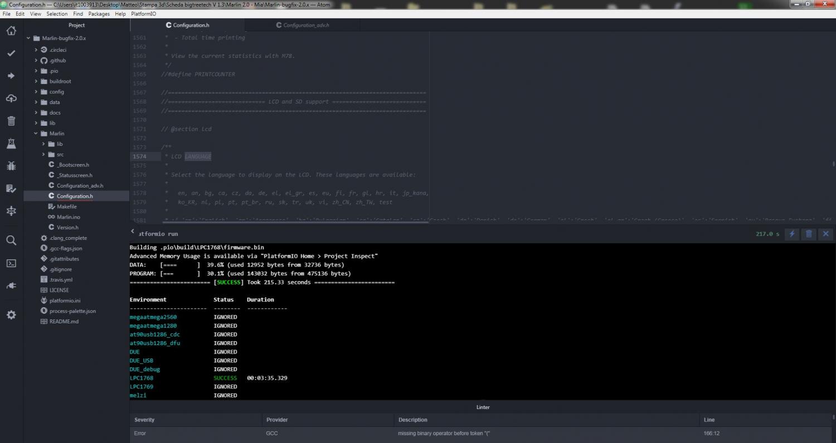Click the settings gear icon in sidebar
This screenshot has width=836, height=443.
point(11,315)
